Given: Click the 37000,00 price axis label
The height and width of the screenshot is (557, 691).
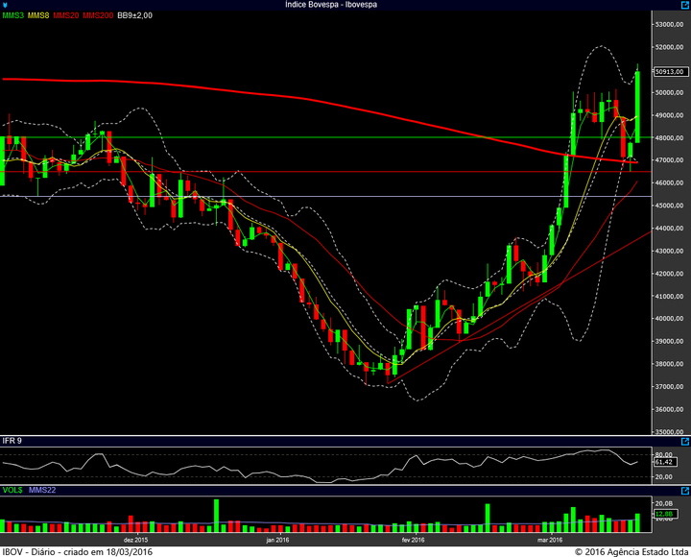Looking at the screenshot, I should click(670, 387).
